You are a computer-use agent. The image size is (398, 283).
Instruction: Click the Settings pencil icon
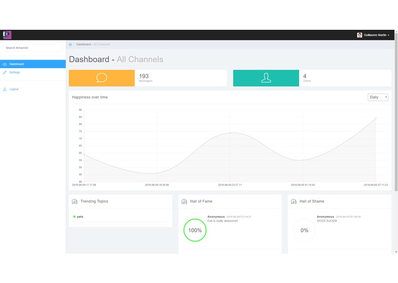pyautogui.click(x=5, y=72)
